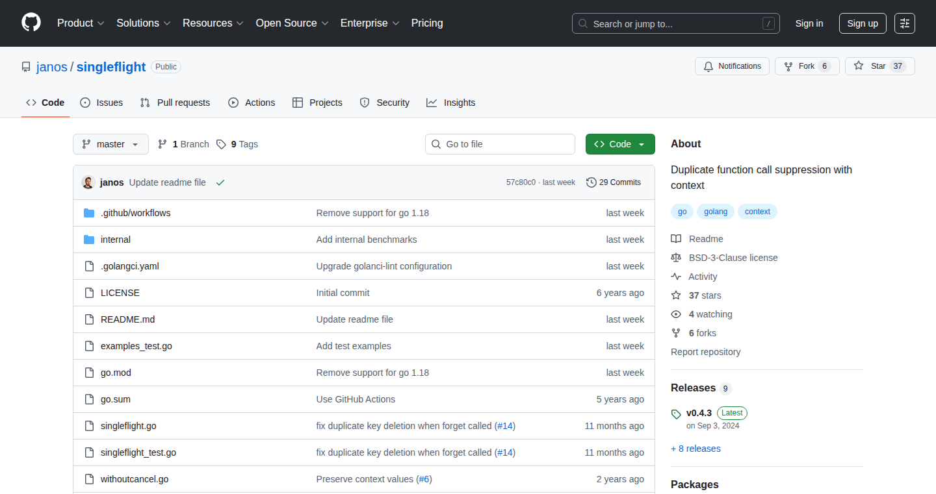Click the Fork icon button
Screen dimensions: 936x494
coord(788,66)
